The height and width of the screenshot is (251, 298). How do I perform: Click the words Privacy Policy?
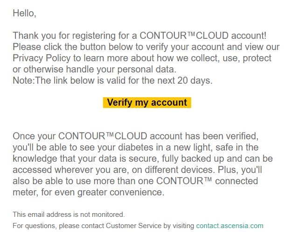[x=42, y=58]
